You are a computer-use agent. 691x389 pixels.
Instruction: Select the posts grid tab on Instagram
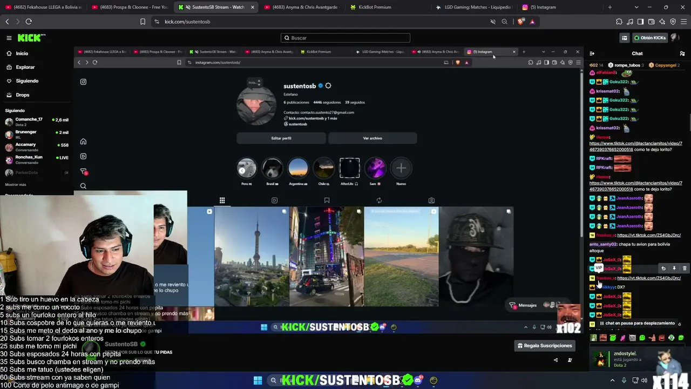point(222,200)
